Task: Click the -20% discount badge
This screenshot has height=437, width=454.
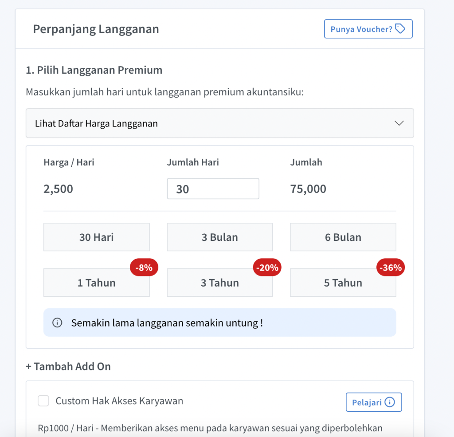Action: 267,268
